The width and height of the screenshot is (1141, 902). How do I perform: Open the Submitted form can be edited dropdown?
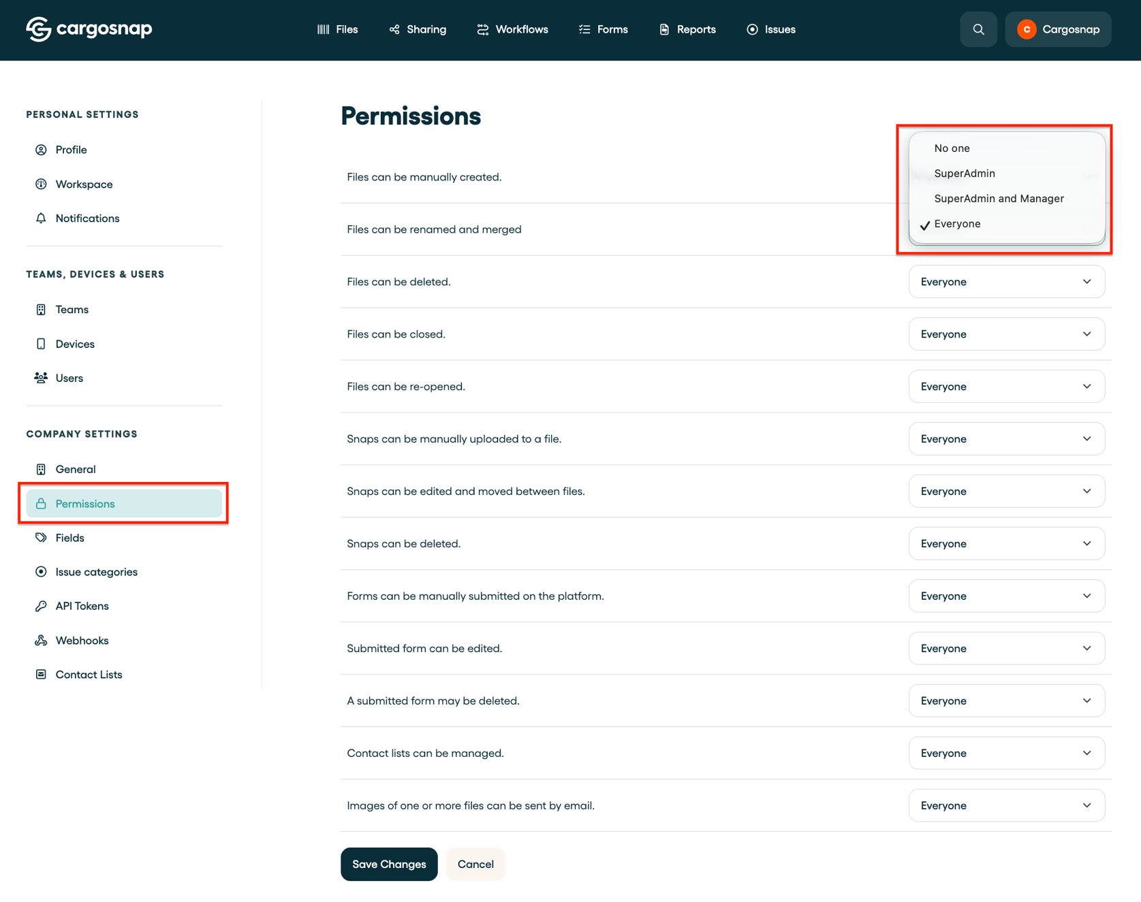(1006, 649)
